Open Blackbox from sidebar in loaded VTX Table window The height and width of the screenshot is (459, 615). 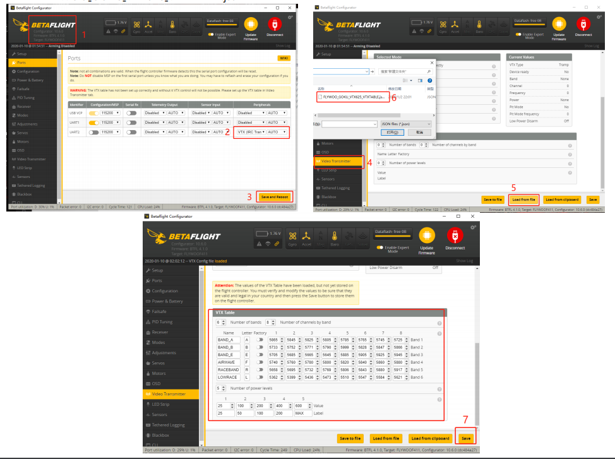(160, 435)
